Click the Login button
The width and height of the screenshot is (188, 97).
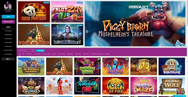pyautogui.click(x=8, y=17)
